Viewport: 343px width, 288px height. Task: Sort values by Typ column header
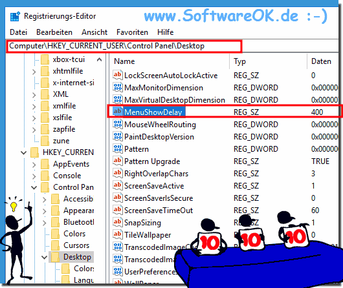[269, 61]
